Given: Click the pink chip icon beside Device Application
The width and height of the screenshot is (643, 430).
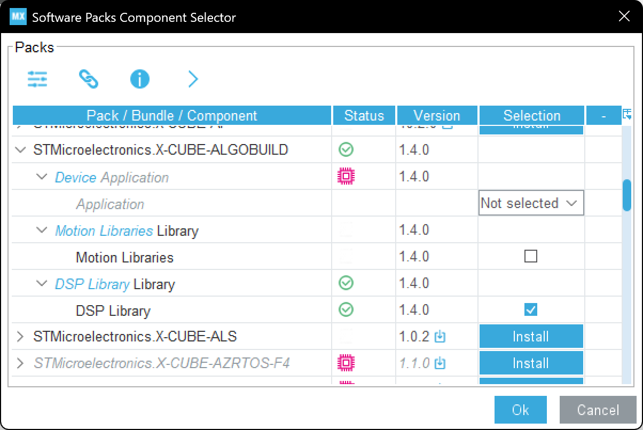Looking at the screenshot, I should click(346, 176).
